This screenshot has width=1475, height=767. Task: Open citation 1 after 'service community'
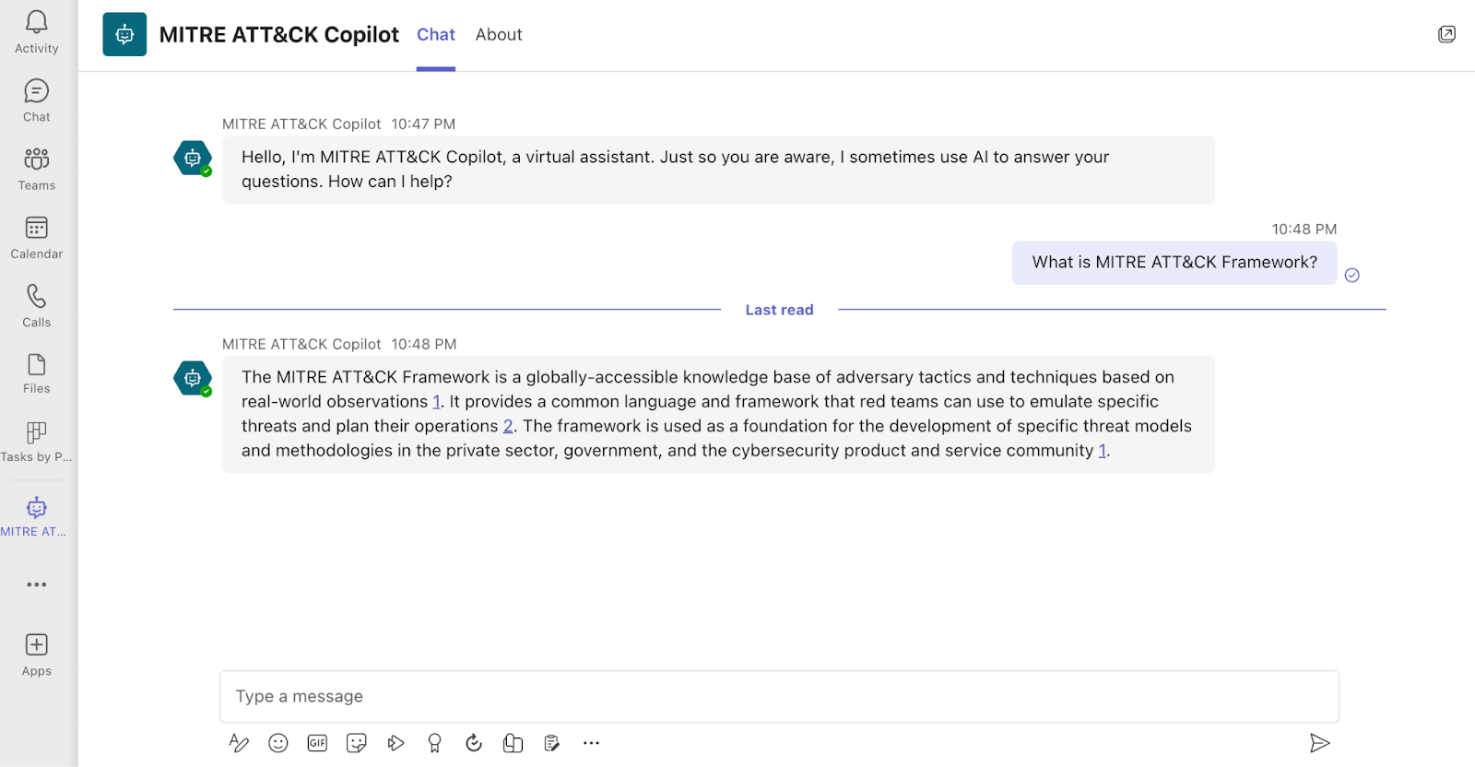[1102, 451]
